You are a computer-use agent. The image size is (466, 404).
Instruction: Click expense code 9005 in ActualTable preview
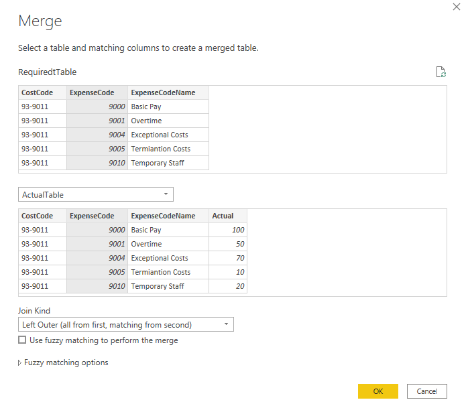[97, 272]
